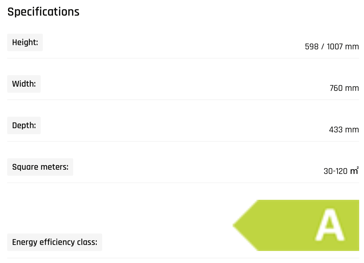Screen dimensions: 364x263
Task: Click the m² unit symbol
Action: [354, 171]
